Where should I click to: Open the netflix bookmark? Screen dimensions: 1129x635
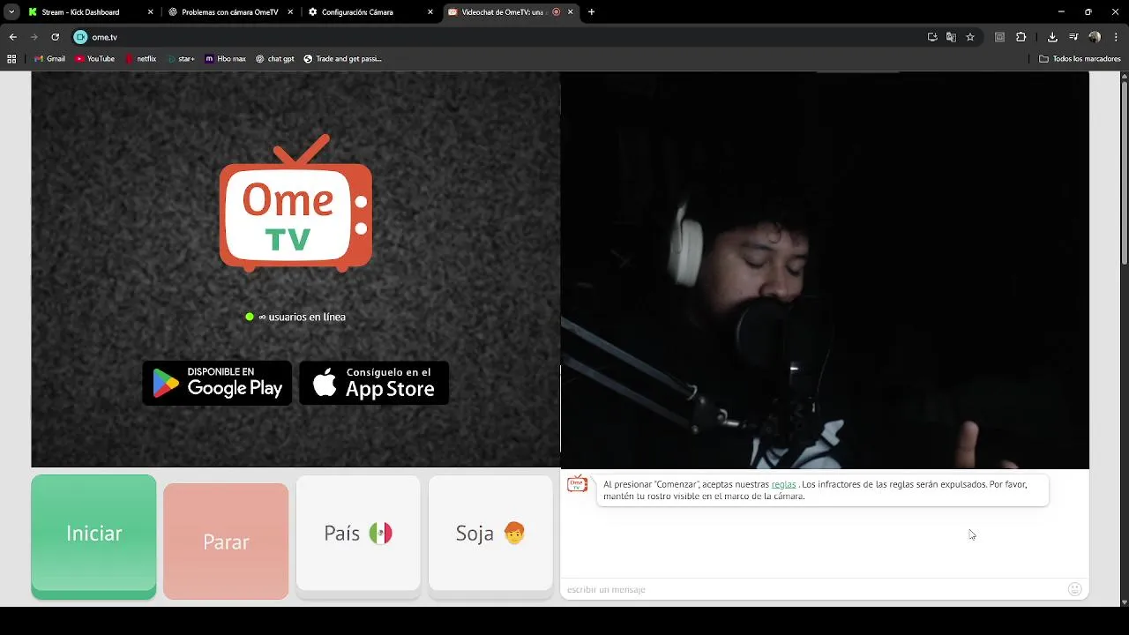[x=140, y=59]
